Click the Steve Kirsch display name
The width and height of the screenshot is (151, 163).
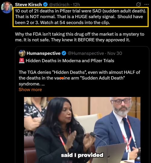coord(28,5)
